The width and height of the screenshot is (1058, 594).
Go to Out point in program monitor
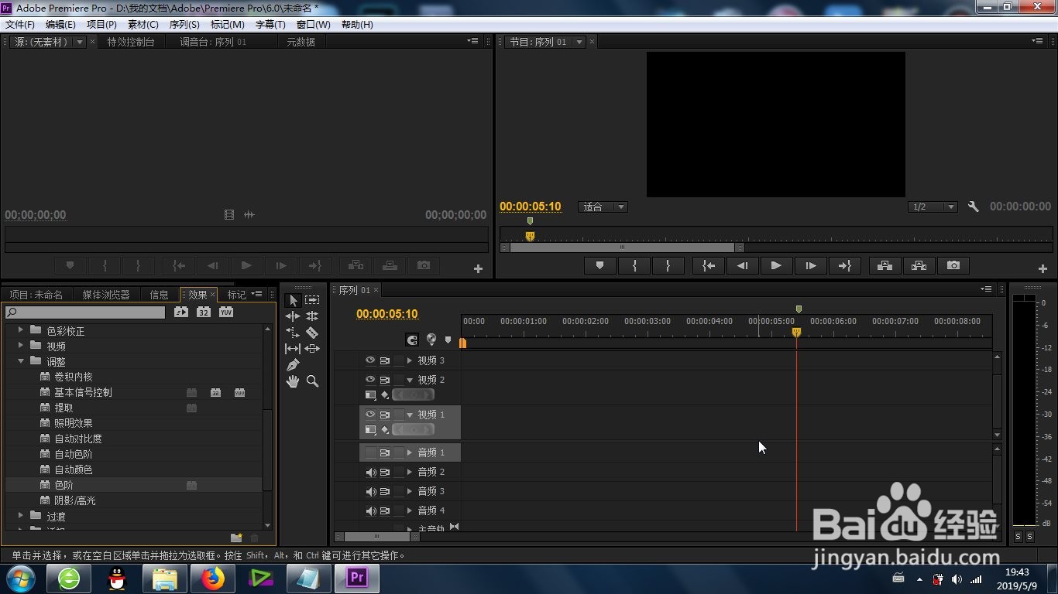coord(844,265)
